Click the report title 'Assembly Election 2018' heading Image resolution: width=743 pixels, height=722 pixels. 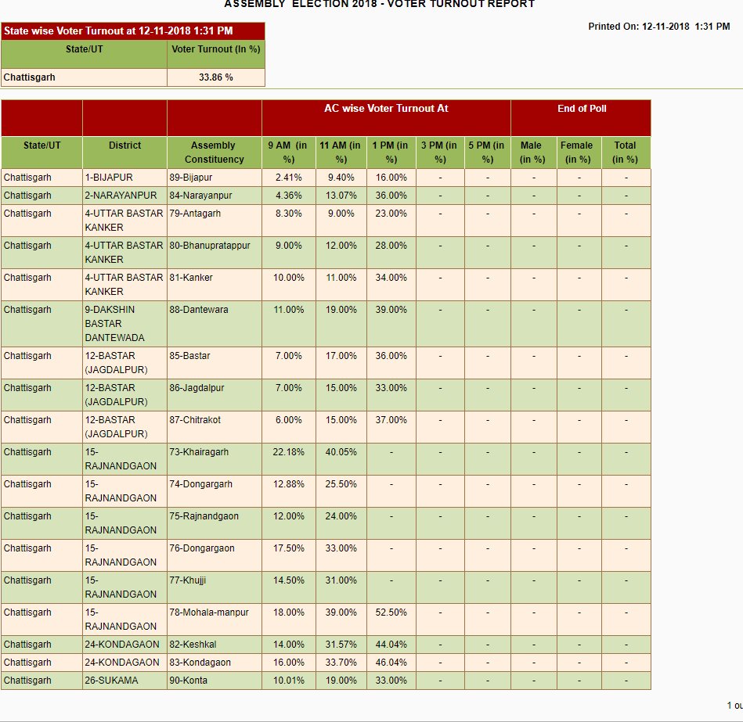(379, 5)
